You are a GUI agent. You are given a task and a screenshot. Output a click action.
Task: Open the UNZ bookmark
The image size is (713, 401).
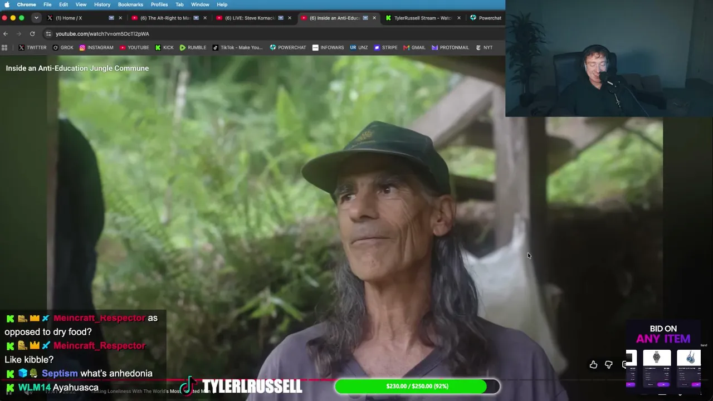[x=359, y=47]
